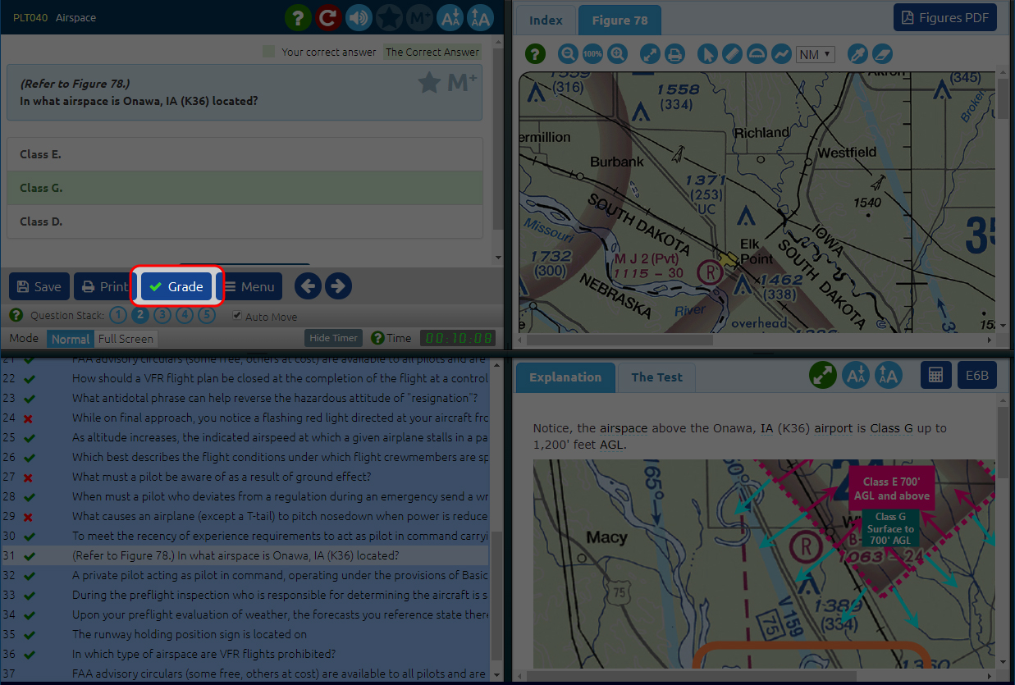The image size is (1015, 685).
Task: Open timer help icon
Action: click(x=377, y=338)
